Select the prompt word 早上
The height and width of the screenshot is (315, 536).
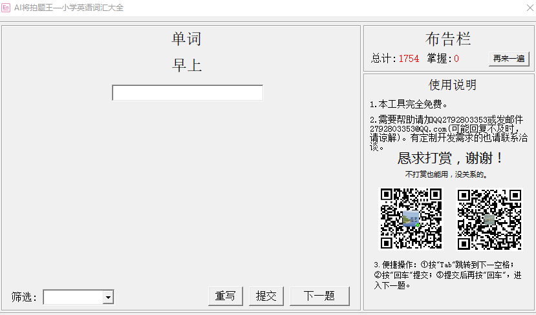coord(187,65)
